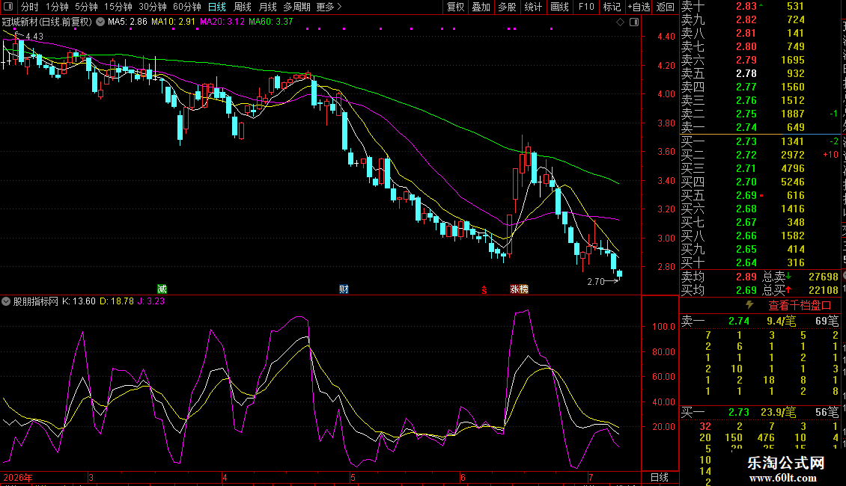Image resolution: width=846 pixels, height=486 pixels.
Task: Click the D: 18.78 value
Action: click(x=117, y=301)
